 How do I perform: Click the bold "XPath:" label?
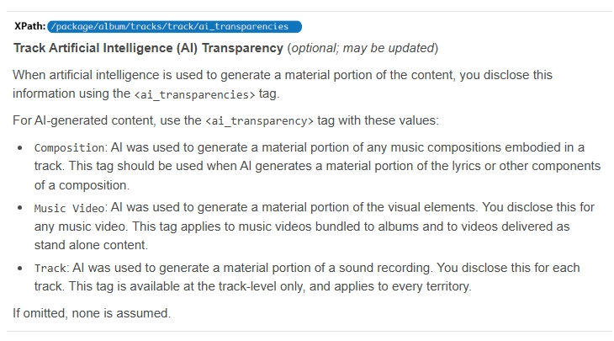[x=30, y=26]
